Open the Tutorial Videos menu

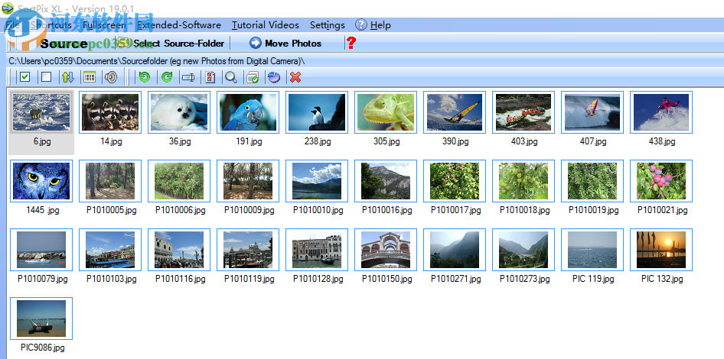click(x=266, y=25)
